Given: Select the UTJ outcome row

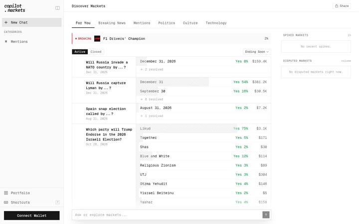Looking at the screenshot, I should click(203, 175).
